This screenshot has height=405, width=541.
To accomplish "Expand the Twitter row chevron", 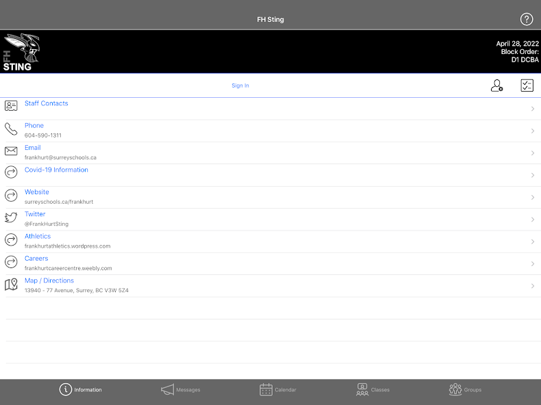I will click(533, 220).
